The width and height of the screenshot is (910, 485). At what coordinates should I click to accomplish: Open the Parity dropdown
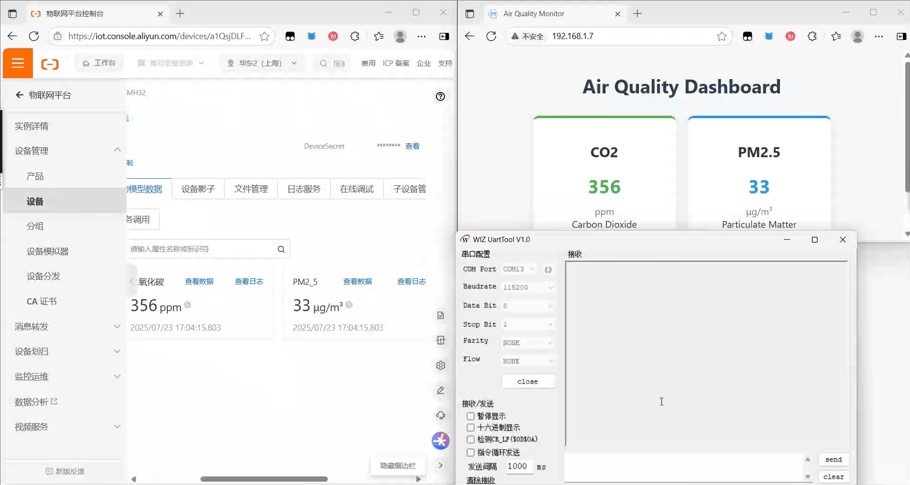[528, 343]
